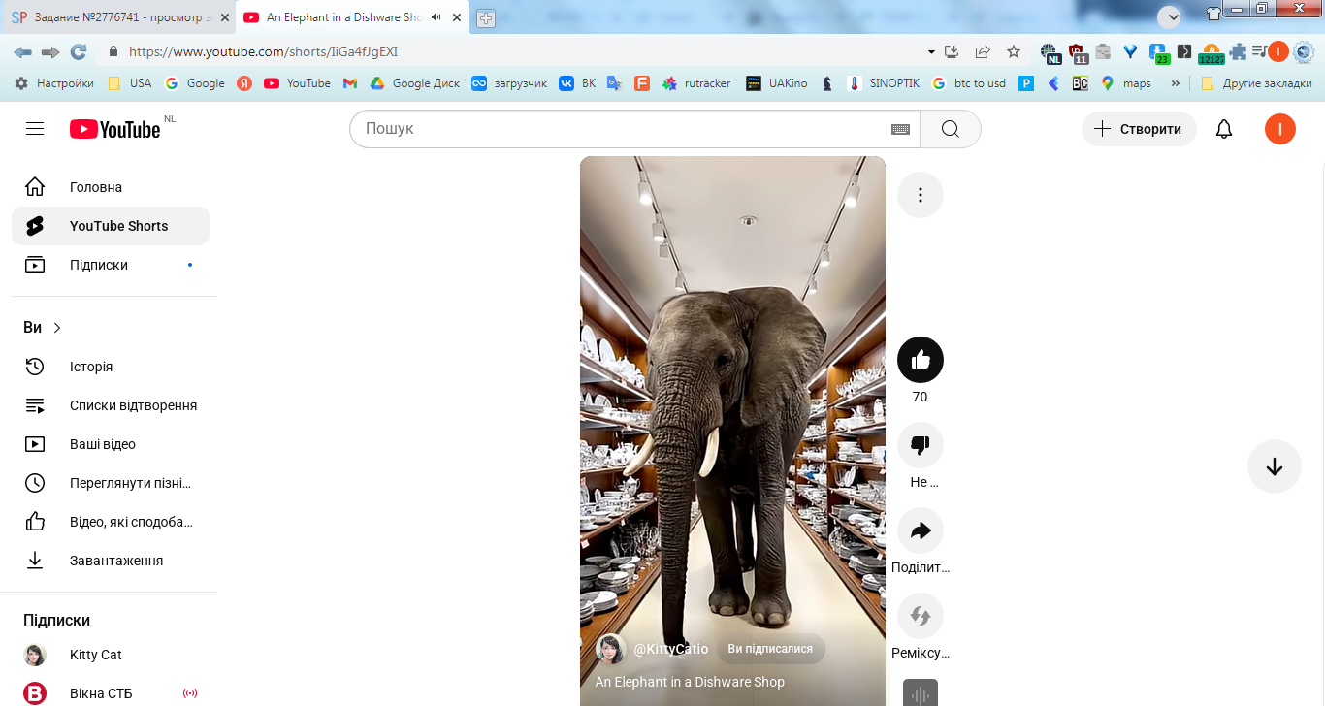Open the Kitty Cat subscription channel
The width and height of the screenshot is (1325, 706).
[x=111, y=655]
